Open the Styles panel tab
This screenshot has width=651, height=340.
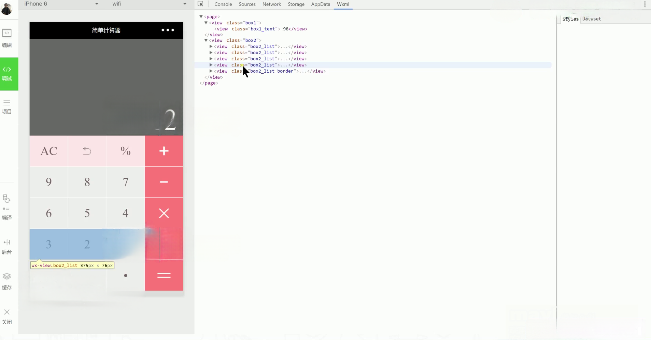(x=570, y=19)
